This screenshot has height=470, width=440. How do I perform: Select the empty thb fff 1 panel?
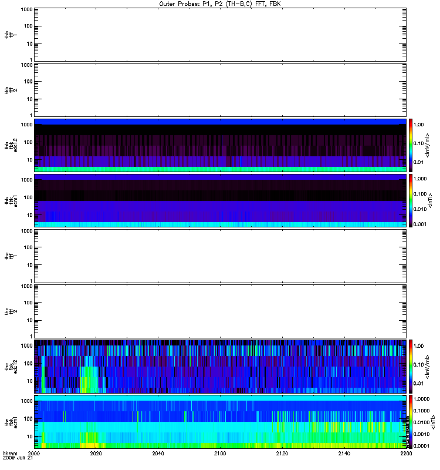[x=220, y=34]
